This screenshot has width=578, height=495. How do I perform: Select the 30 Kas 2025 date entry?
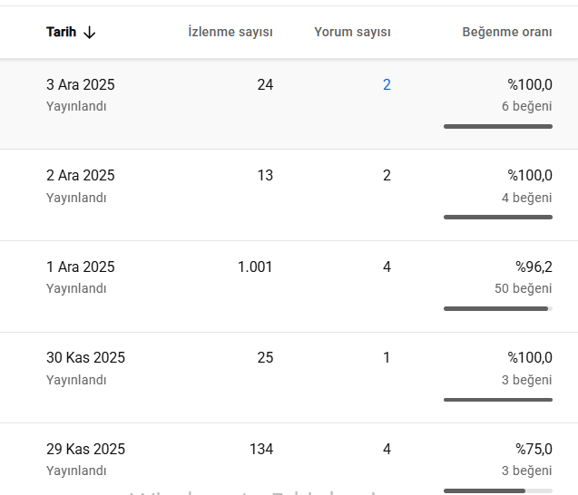pyautogui.click(x=85, y=357)
